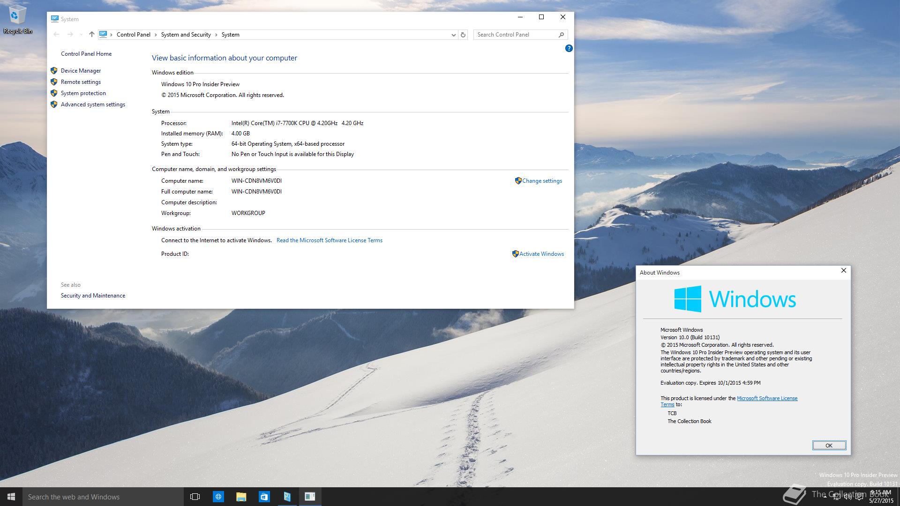Open the blue Help question mark

(569, 48)
